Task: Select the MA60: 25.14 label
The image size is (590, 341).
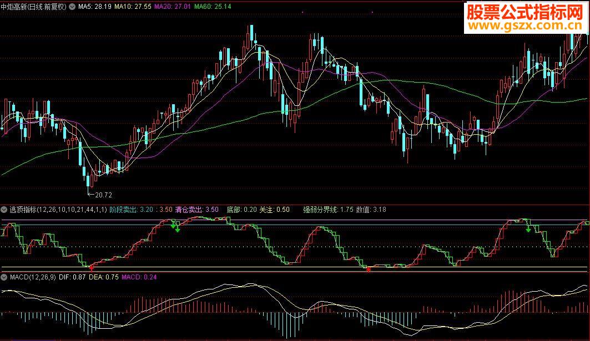Action: point(213,7)
